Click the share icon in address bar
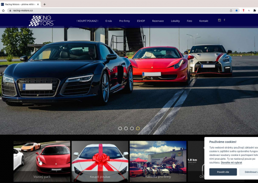 coord(231,10)
